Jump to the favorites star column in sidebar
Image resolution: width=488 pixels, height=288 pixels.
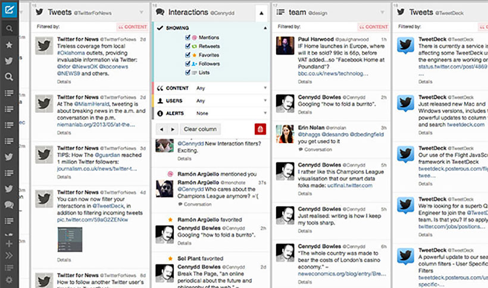(x=9, y=45)
